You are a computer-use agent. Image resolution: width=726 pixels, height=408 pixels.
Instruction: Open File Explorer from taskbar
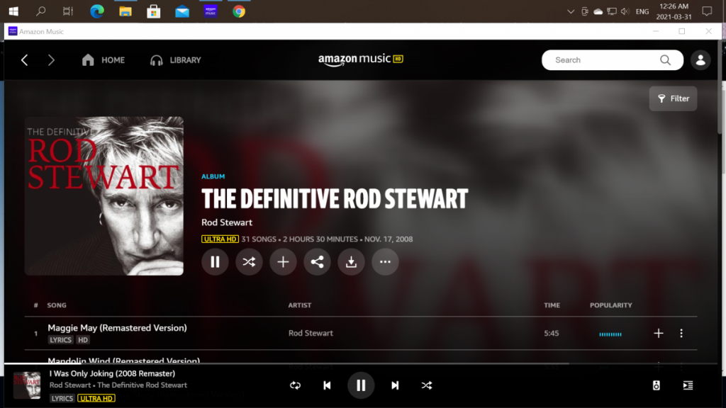point(125,11)
